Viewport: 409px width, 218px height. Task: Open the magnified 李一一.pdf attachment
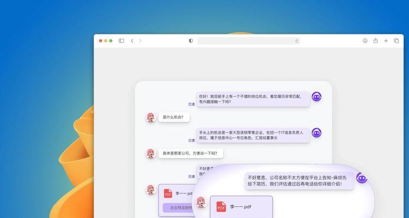click(241, 207)
